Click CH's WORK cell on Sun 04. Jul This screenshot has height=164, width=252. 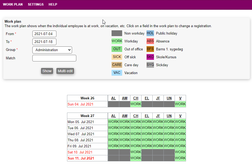click(x=136, y=104)
